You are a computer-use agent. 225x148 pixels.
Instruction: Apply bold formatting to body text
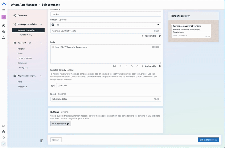[x=121, y=66]
